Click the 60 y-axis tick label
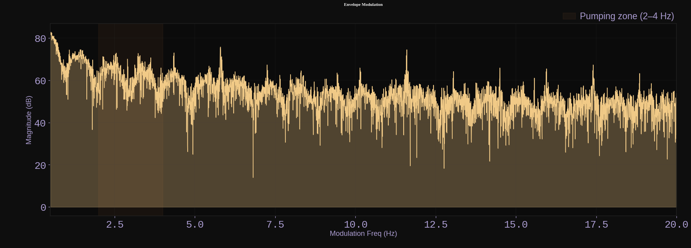691x248 pixels. point(40,81)
